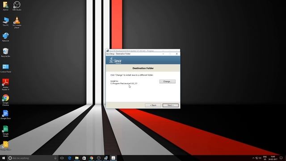This screenshot has height=161, width=286.
Task: Open Task View from the taskbar
Action: point(62,158)
